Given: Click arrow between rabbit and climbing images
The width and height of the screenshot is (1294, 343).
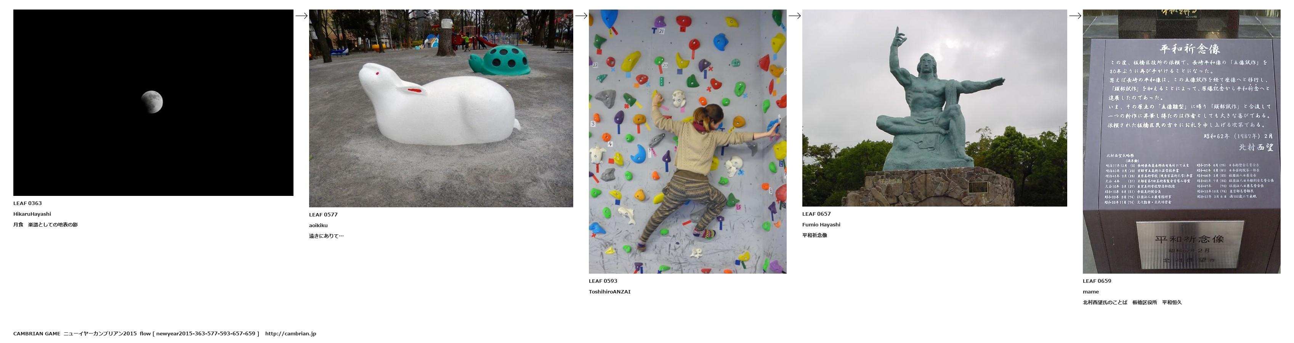Looking at the screenshot, I should 581,16.
